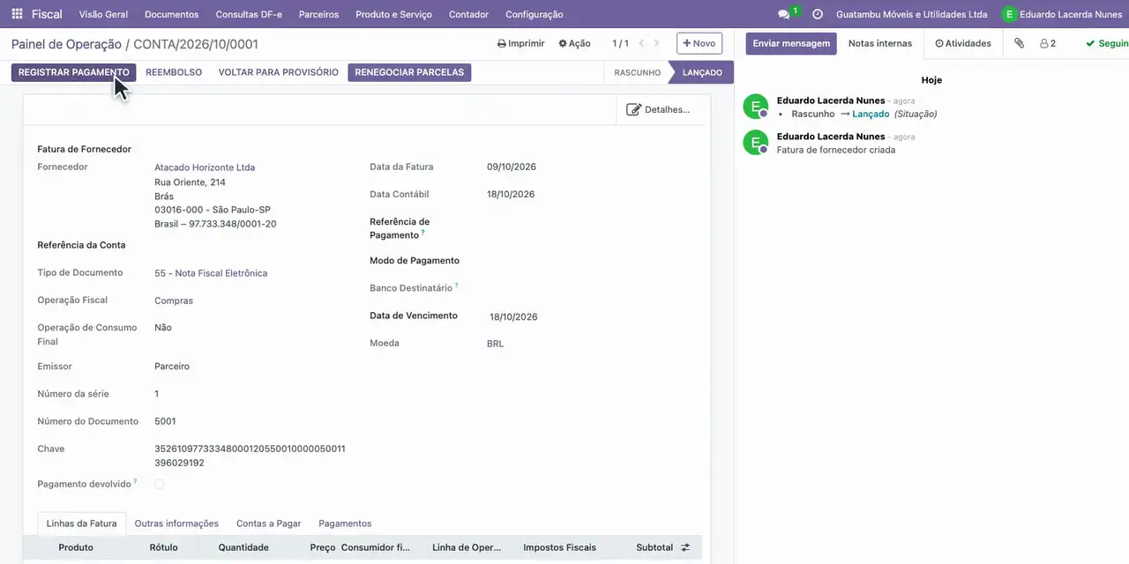Click the Referência de Pagamento help mark
This screenshot has height=564, width=1129.
[x=423, y=233]
